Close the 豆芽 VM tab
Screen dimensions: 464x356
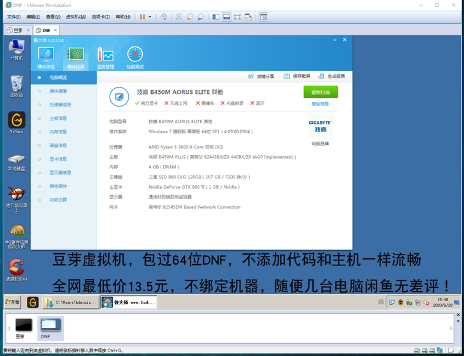28,30
